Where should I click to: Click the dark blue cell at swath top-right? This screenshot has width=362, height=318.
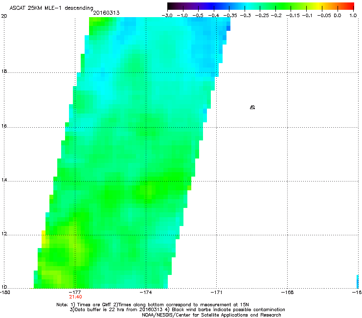coord(228,28)
